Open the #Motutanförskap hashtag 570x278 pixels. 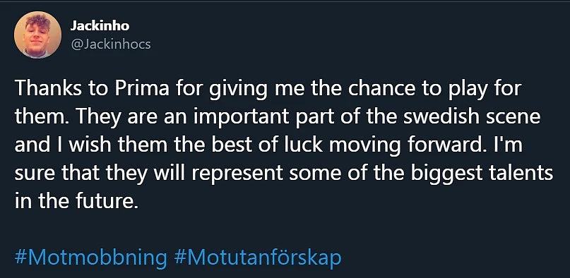pyautogui.click(x=258, y=258)
